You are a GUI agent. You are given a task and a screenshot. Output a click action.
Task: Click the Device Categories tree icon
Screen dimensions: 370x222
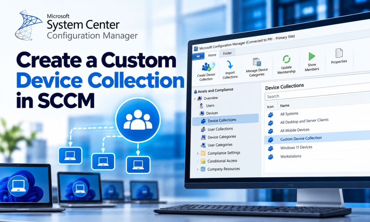(203, 137)
